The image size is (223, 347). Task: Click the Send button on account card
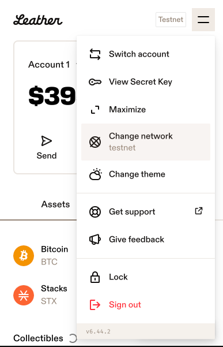click(x=47, y=148)
